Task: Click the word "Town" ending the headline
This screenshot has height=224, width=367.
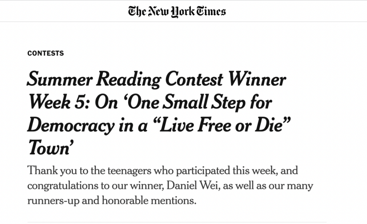Action: (49, 148)
